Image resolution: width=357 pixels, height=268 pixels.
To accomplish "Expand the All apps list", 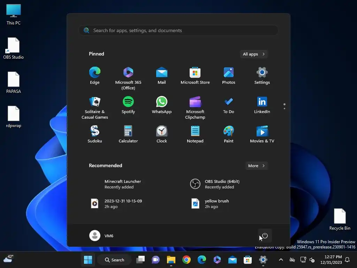I will (254, 54).
